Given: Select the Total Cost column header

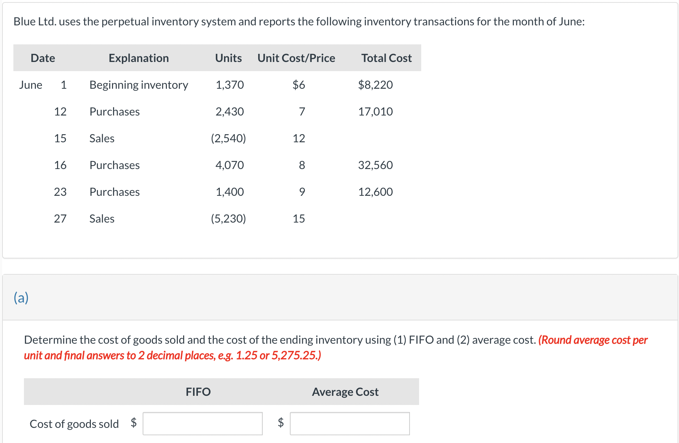Looking at the screenshot, I should tap(386, 58).
